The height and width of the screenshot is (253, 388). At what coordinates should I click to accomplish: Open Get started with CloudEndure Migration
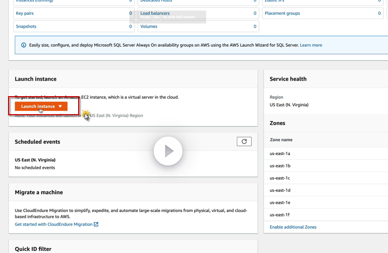click(53, 224)
